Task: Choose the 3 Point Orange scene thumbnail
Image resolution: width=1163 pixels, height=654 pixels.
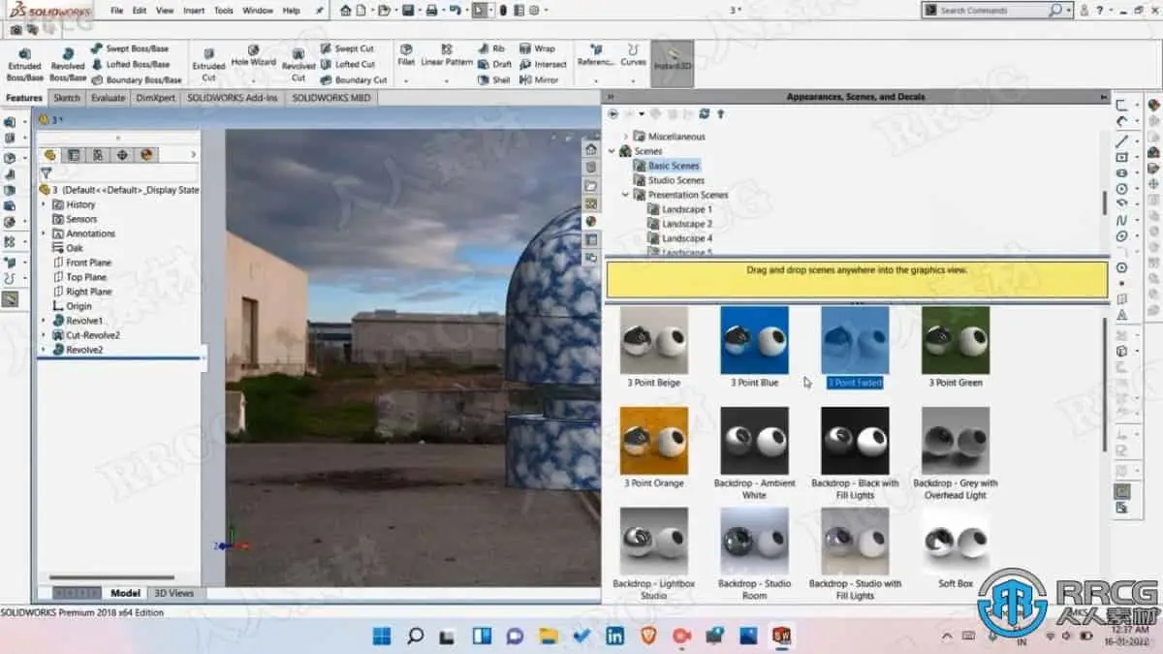Action: (653, 441)
